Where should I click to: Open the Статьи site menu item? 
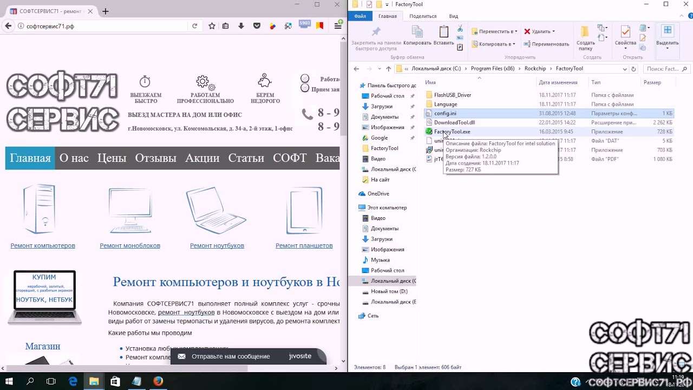coord(246,158)
